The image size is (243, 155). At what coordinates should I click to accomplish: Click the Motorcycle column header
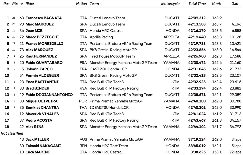(170, 4)
